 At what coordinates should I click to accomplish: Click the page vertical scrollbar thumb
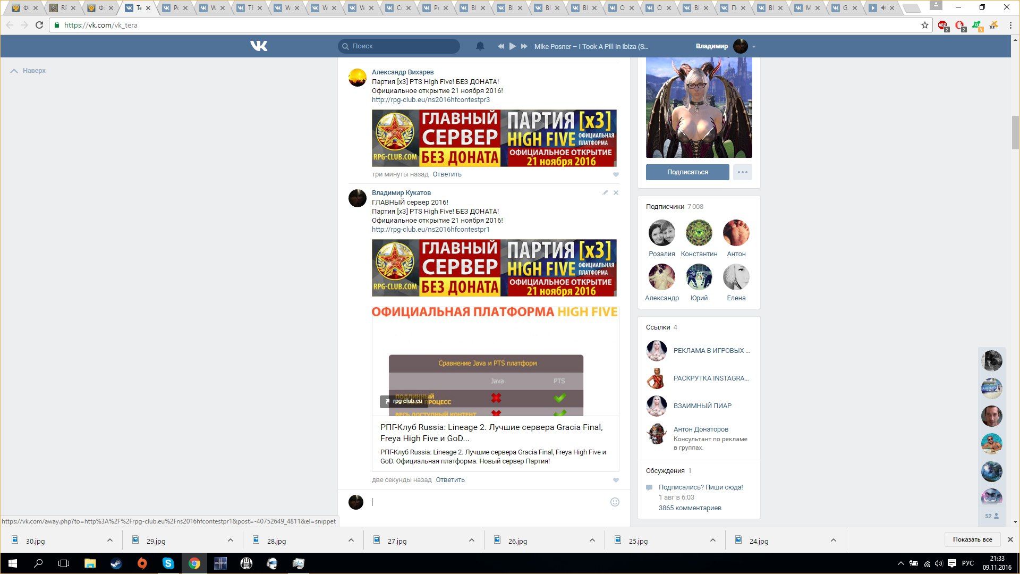pos(1015,133)
